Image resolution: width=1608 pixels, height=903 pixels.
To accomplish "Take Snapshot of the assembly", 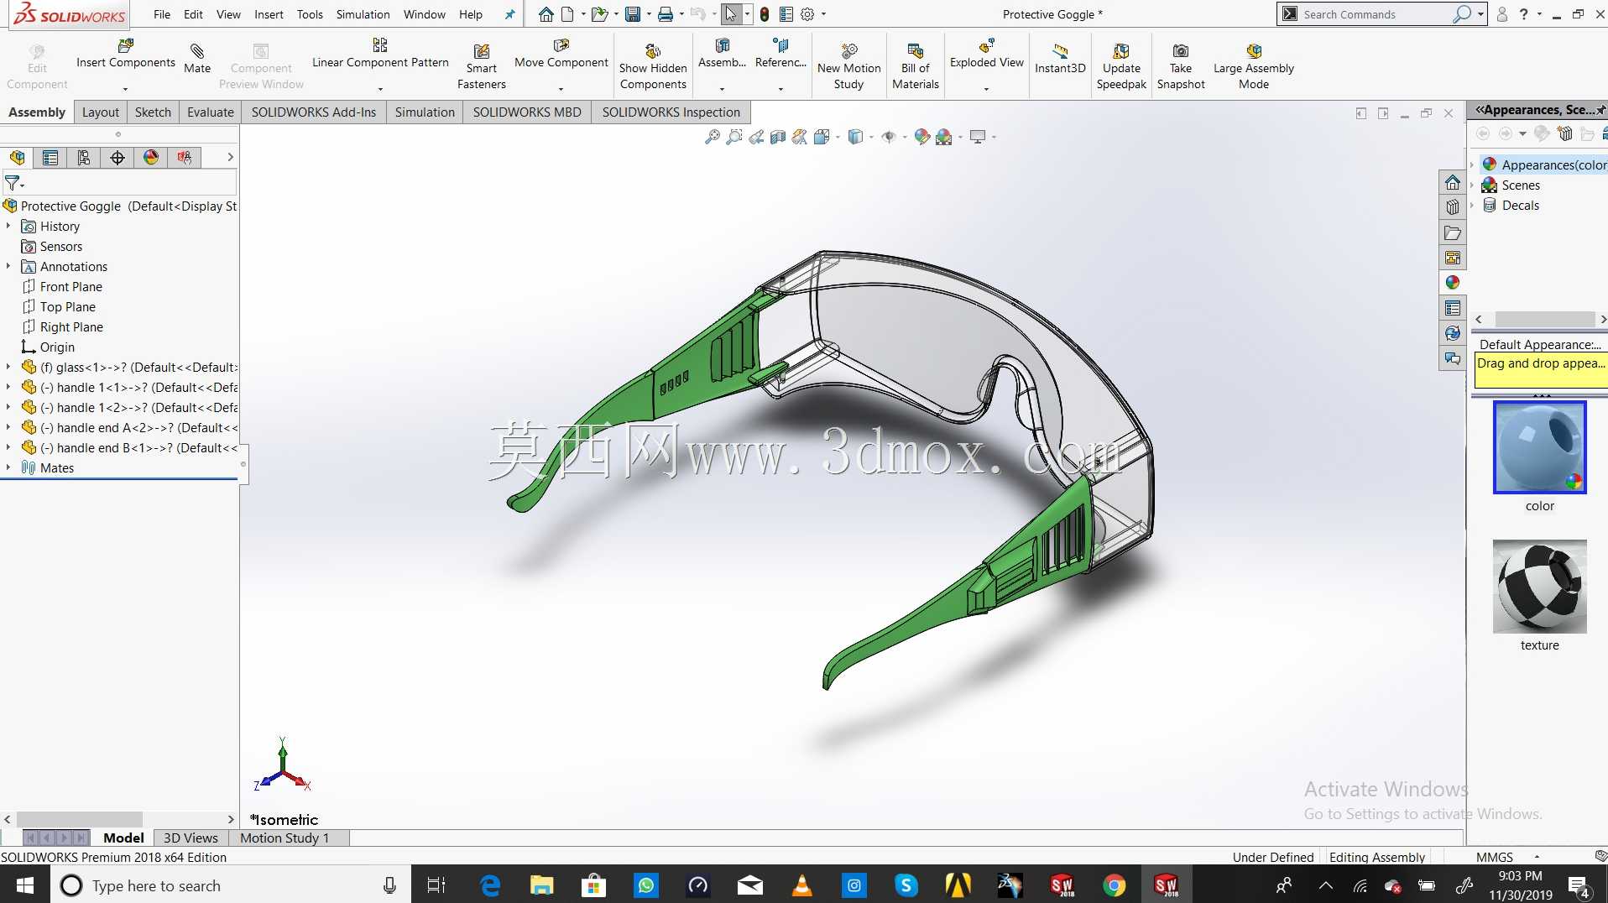I will point(1181,67).
